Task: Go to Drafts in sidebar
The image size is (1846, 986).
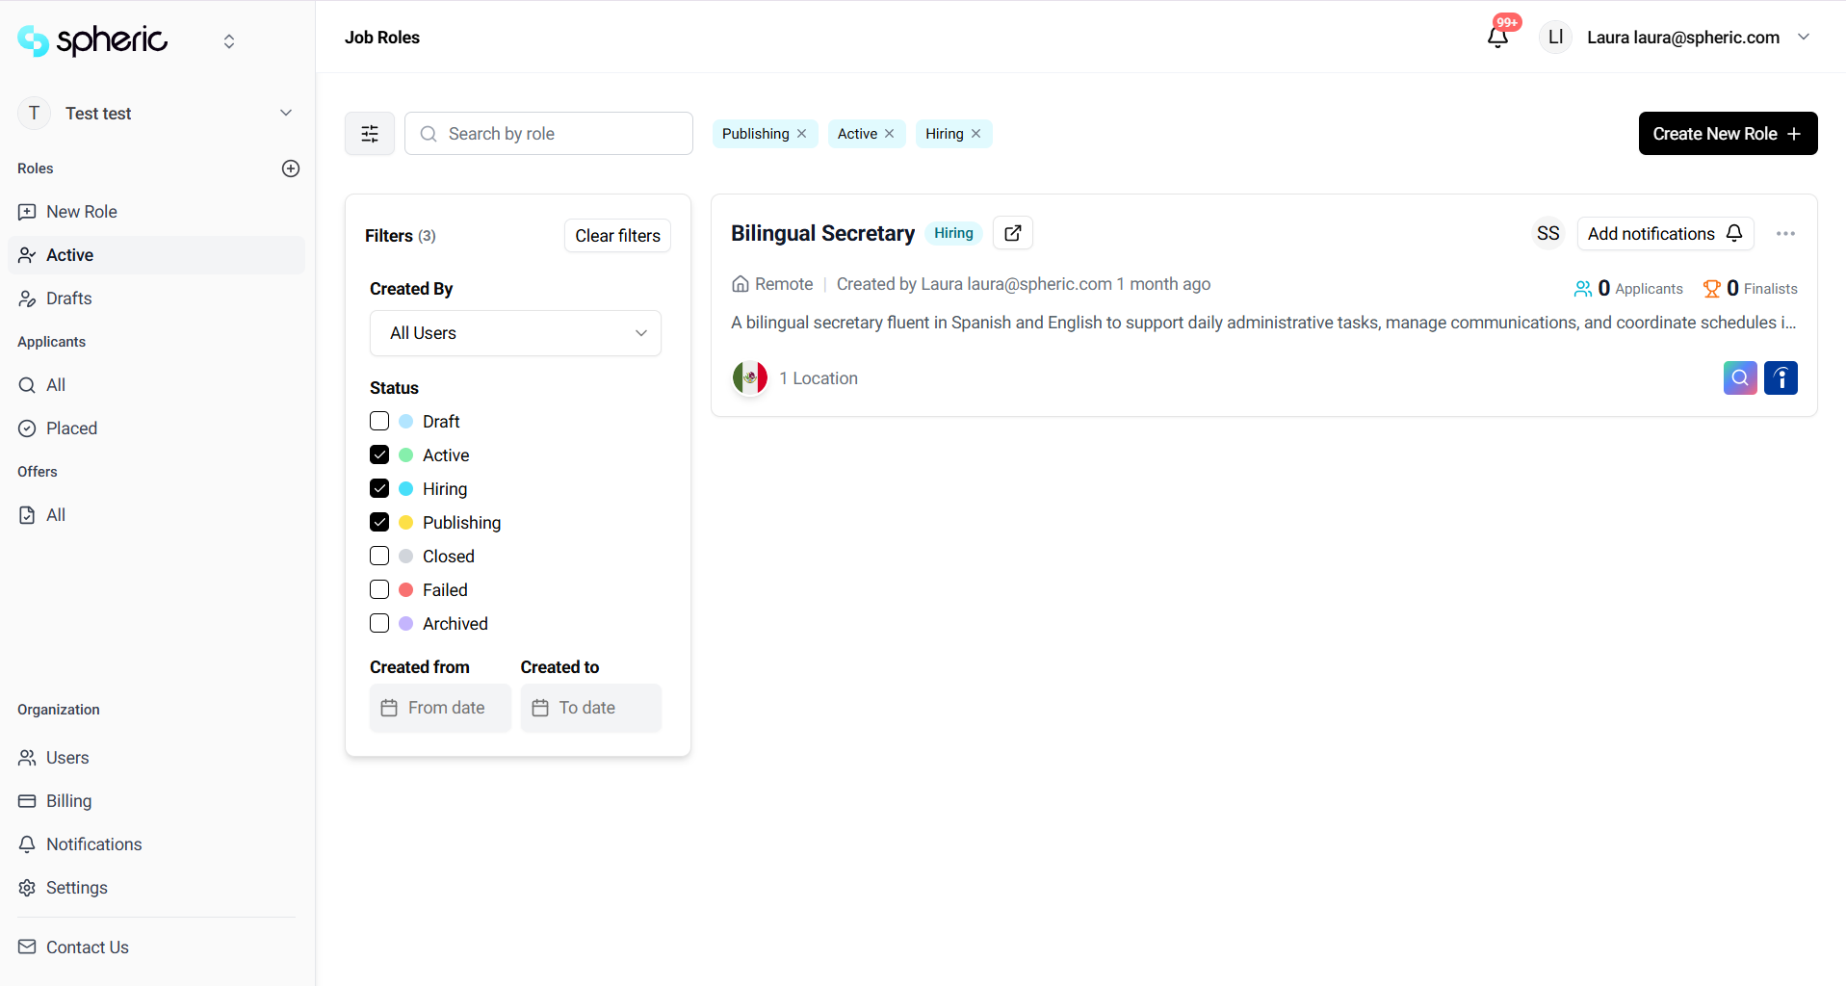Action: point(69,298)
